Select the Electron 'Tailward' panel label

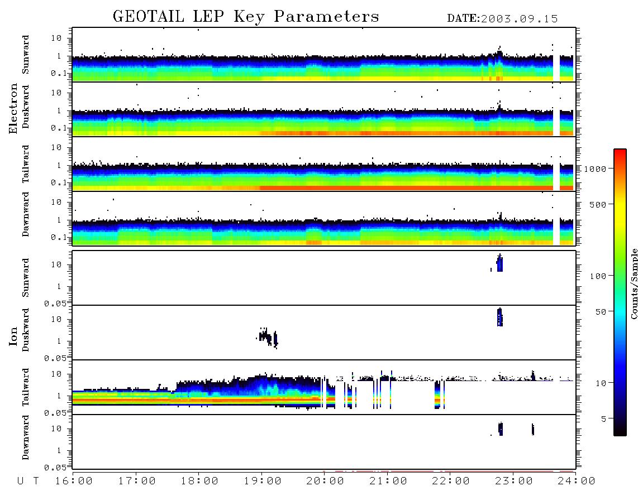(26, 164)
